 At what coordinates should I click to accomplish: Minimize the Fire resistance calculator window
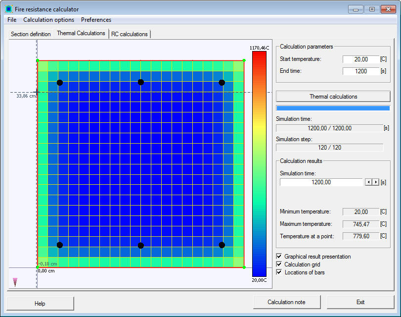(356, 9)
